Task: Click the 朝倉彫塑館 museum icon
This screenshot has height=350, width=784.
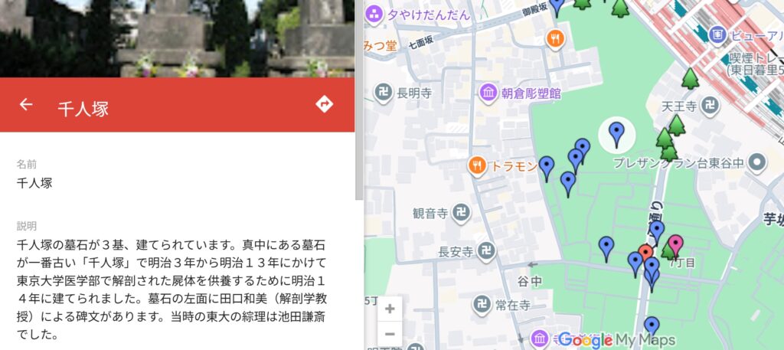Action: pos(488,93)
